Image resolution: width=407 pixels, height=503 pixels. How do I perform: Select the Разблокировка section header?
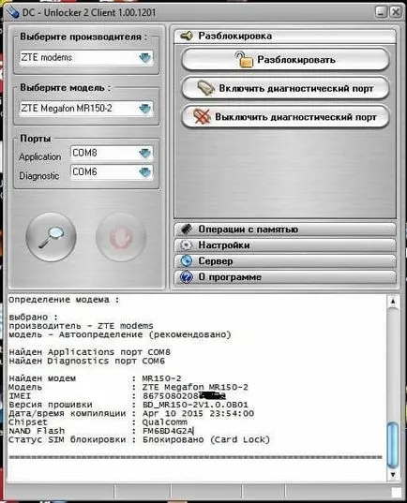click(285, 36)
